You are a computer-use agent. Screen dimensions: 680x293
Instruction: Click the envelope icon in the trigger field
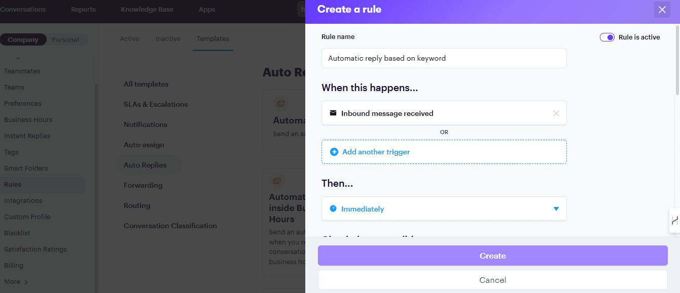pos(332,113)
